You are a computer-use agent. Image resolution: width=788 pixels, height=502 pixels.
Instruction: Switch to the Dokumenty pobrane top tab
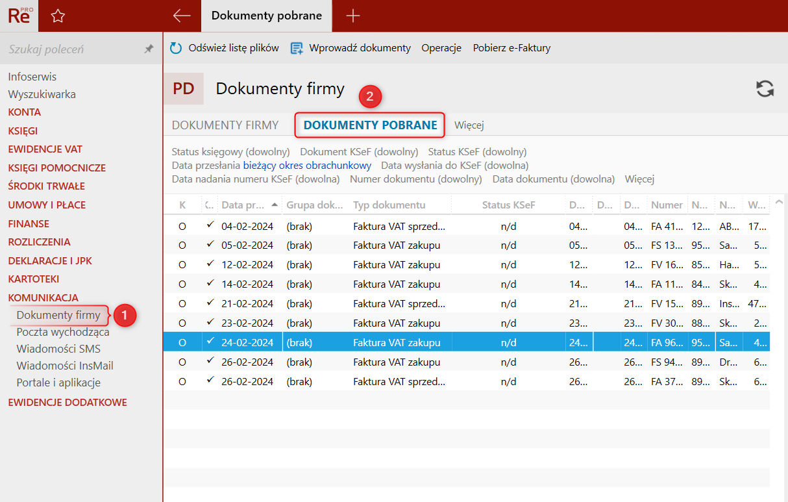coord(267,16)
